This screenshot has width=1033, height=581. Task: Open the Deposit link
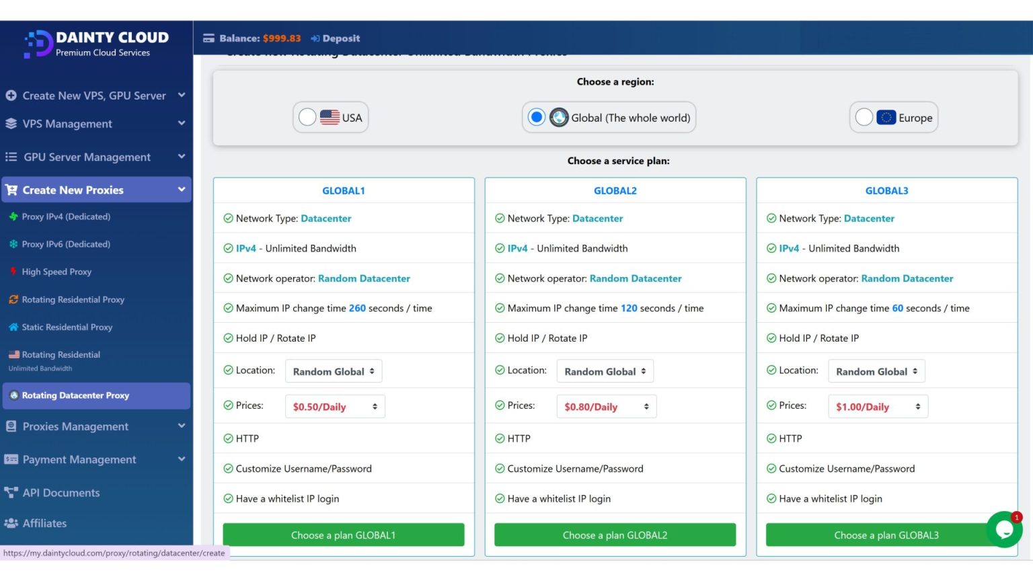click(334, 38)
